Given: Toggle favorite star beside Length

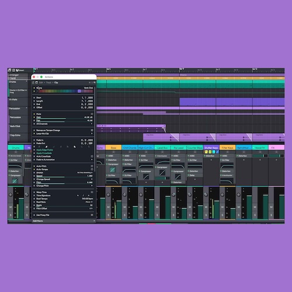Looking at the screenshot, I should (34, 101).
